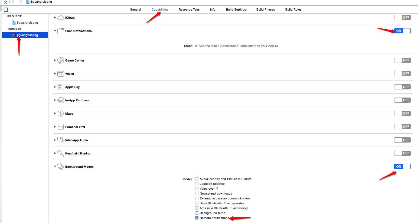Turn on the Maps switch
418x223 pixels.
402,114
